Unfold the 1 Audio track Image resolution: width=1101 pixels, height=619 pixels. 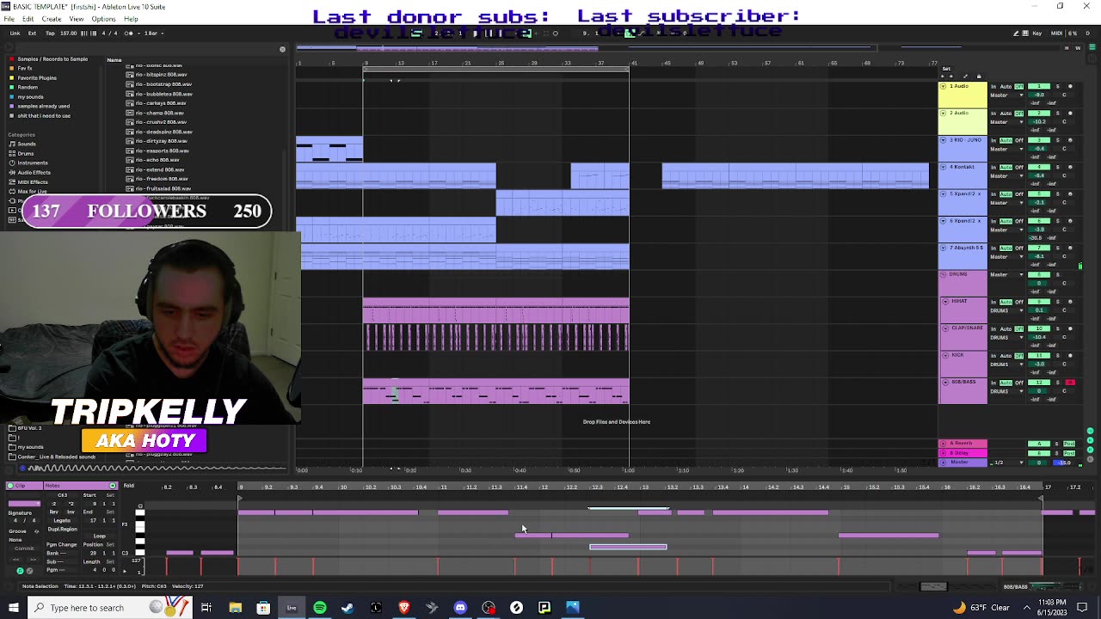943,87
